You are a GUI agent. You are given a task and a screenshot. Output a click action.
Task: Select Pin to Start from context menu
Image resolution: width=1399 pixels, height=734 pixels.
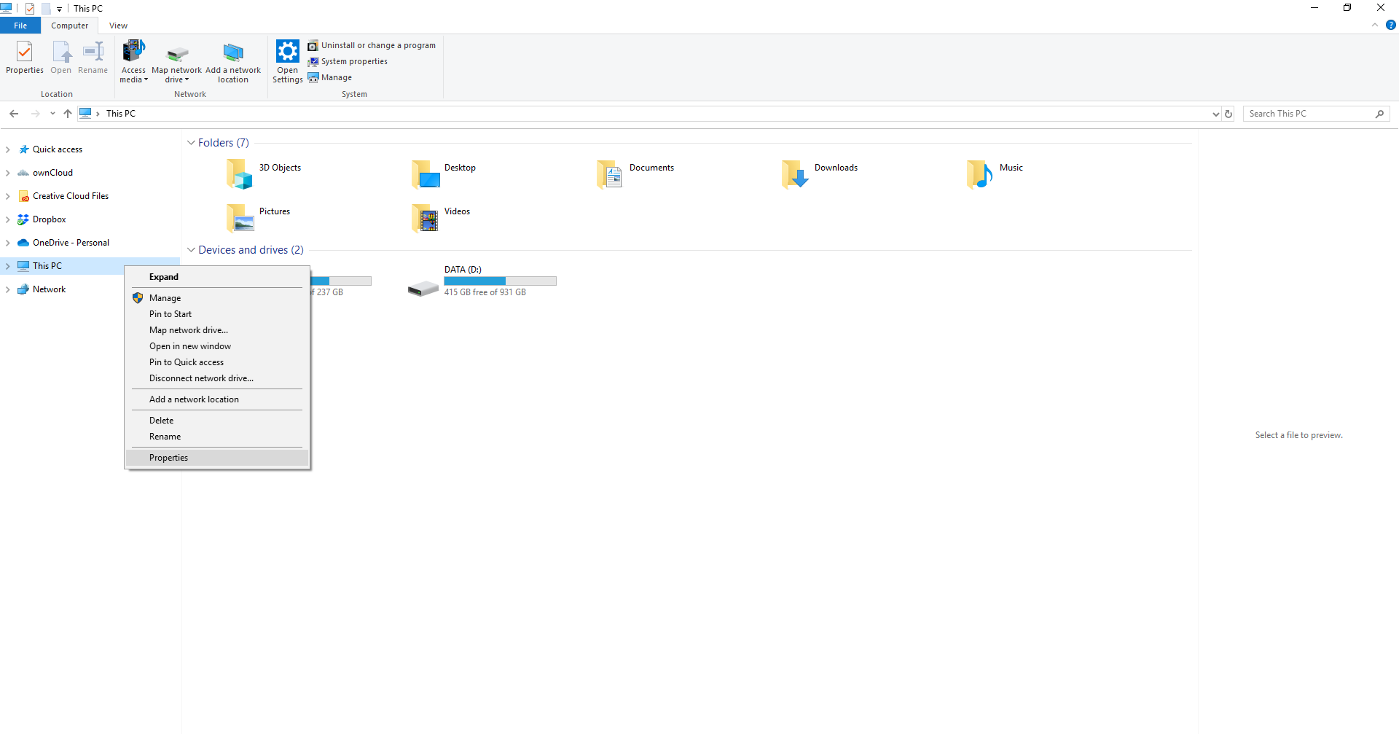point(171,314)
